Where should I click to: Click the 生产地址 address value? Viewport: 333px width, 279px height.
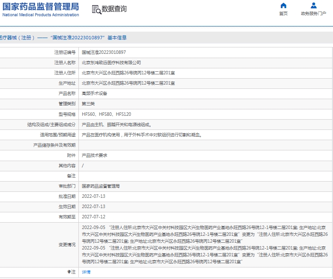point(128,83)
